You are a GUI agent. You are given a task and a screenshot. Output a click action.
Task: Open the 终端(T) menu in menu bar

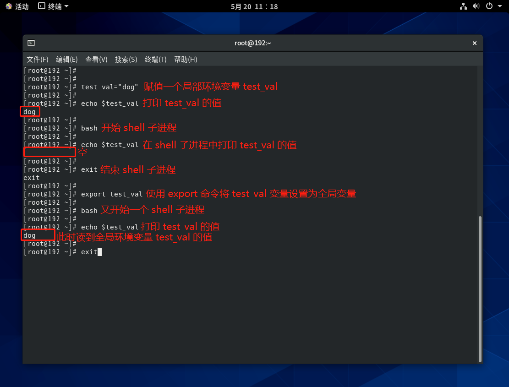pos(155,60)
